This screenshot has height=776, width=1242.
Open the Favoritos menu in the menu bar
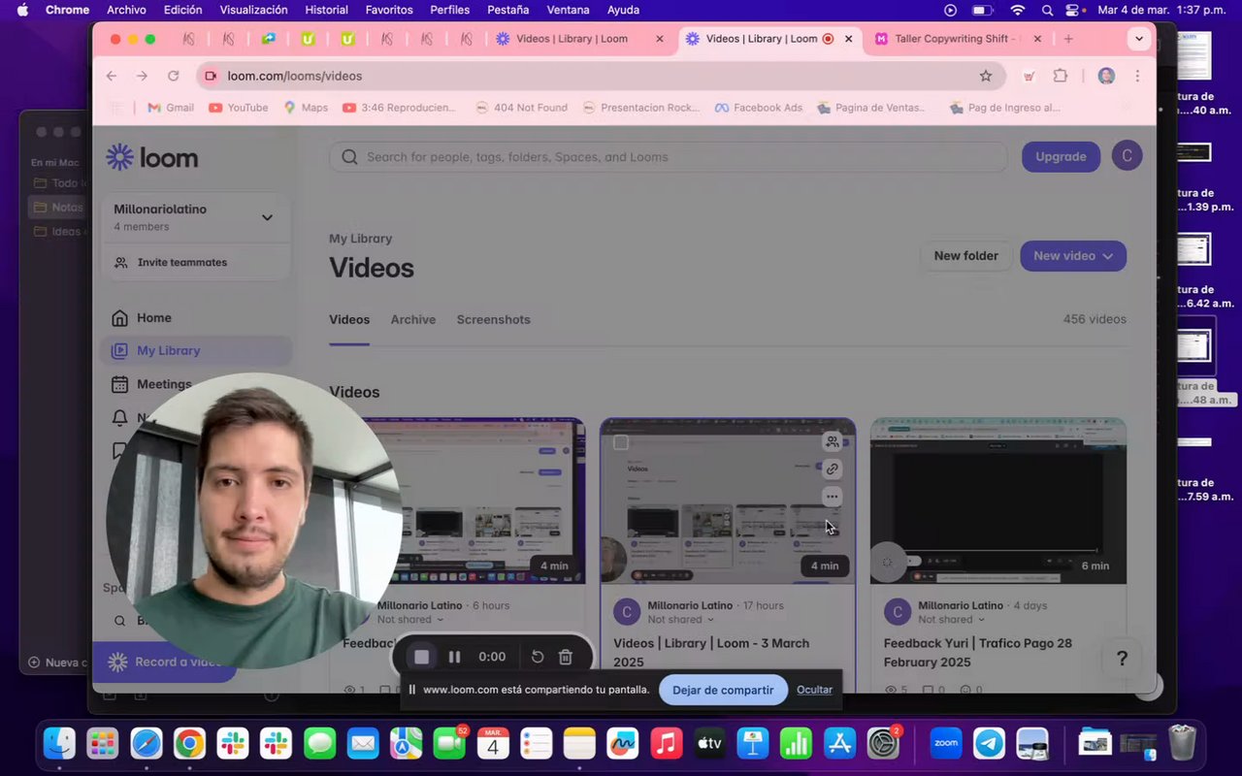pyautogui.click(x=389, y=10)
